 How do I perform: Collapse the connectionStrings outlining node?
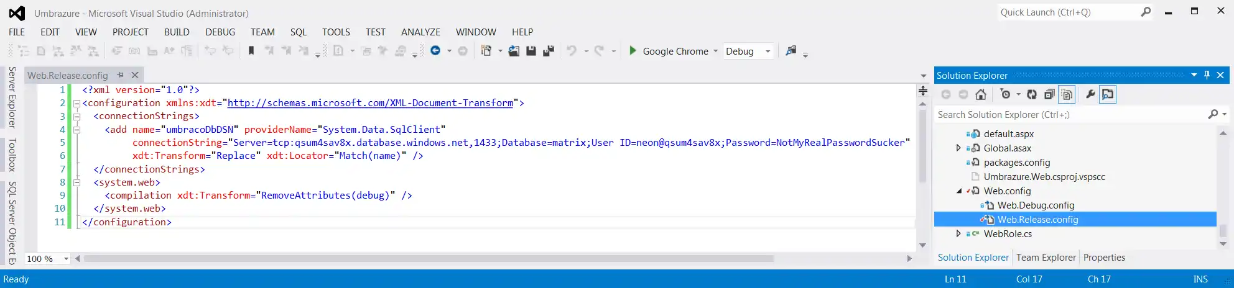[77, 116]
